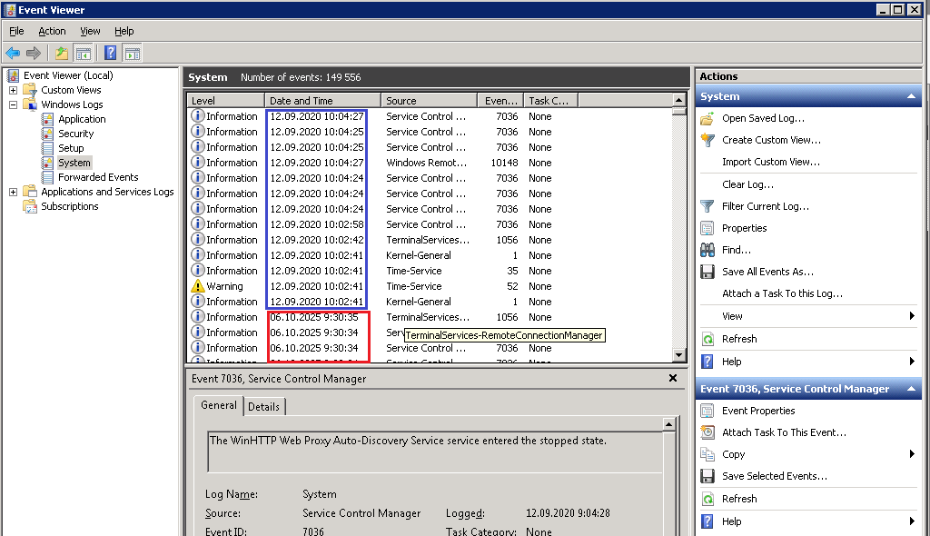This screenshot has width=930, height=536.
Task: Refresh the System log from Actions pane
Action: pos(741,338)
